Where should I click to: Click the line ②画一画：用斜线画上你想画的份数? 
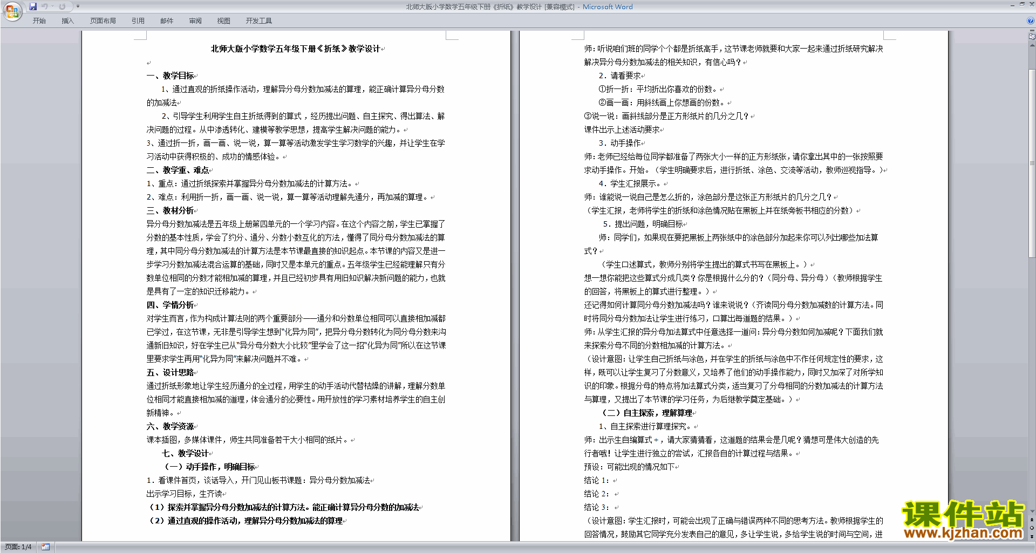[662, 103]
